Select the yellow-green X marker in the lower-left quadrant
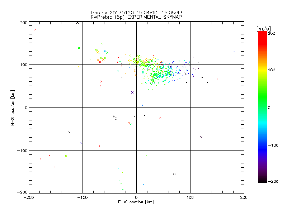This screenshot has height=215, width=287. point(66,156)
